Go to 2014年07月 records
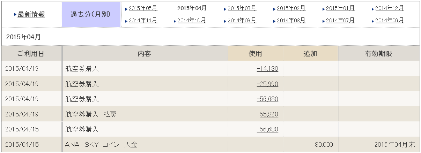 340,21
